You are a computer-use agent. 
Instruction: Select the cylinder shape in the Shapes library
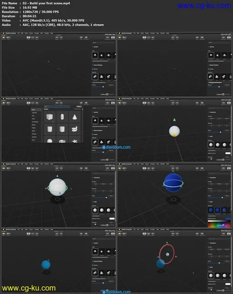pyautogui.click(x=50, y=129)
